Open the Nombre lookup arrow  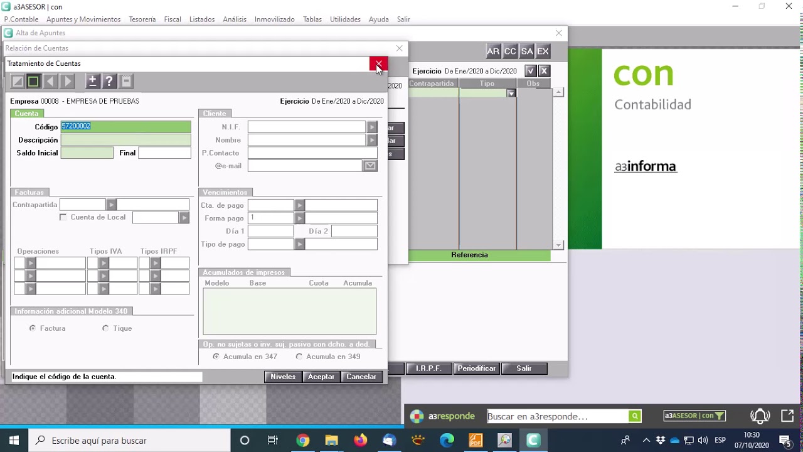372,140
